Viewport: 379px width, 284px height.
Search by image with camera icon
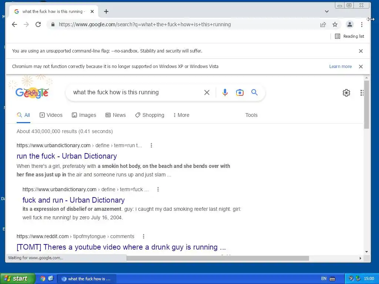pos(239,92)
